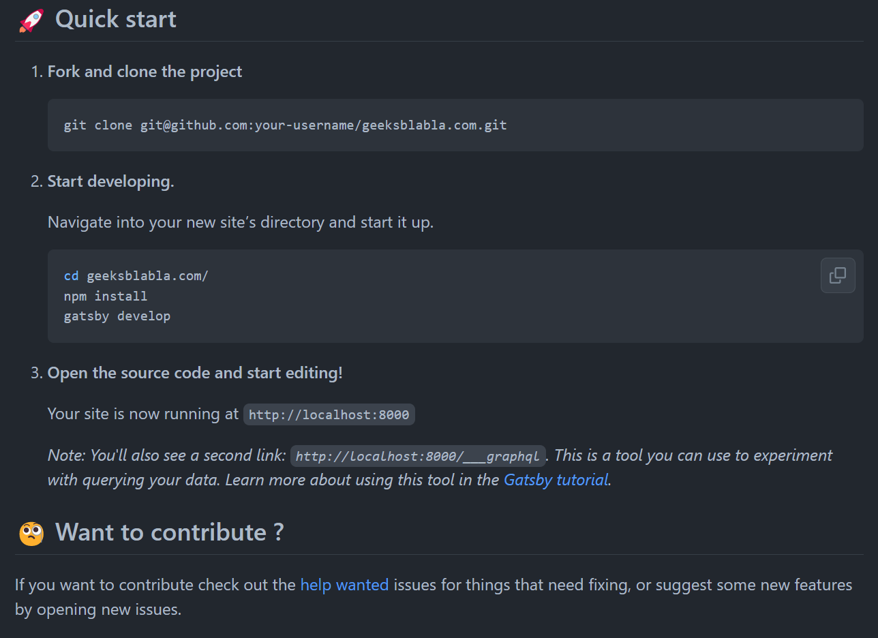The height and width of the screenshot is (638, 878).
Task: Click the 'Note: You'll also see' italic text
Action: pos(166,455)
